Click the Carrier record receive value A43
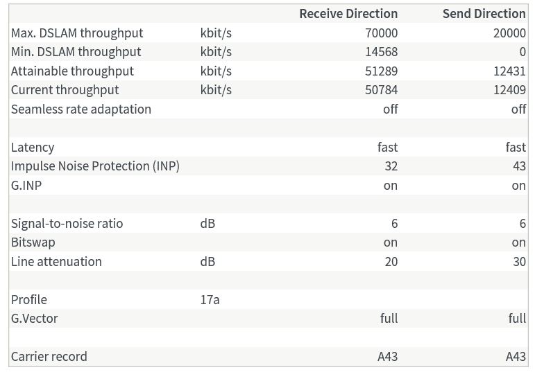The image size is (535, 372). (387, 357)
